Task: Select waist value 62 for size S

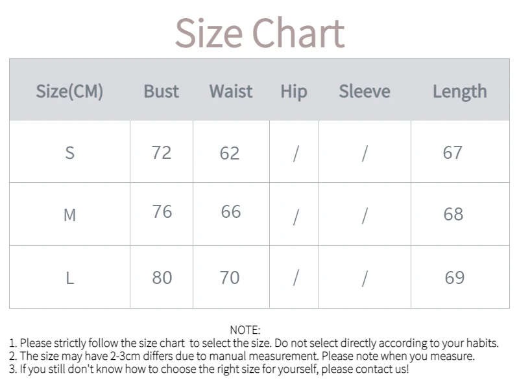Action: point(230,153)
